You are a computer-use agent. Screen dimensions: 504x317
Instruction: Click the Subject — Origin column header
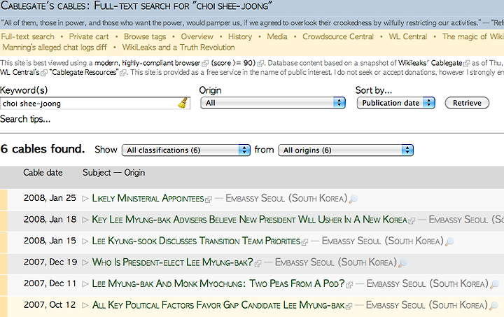click(114, 172)
